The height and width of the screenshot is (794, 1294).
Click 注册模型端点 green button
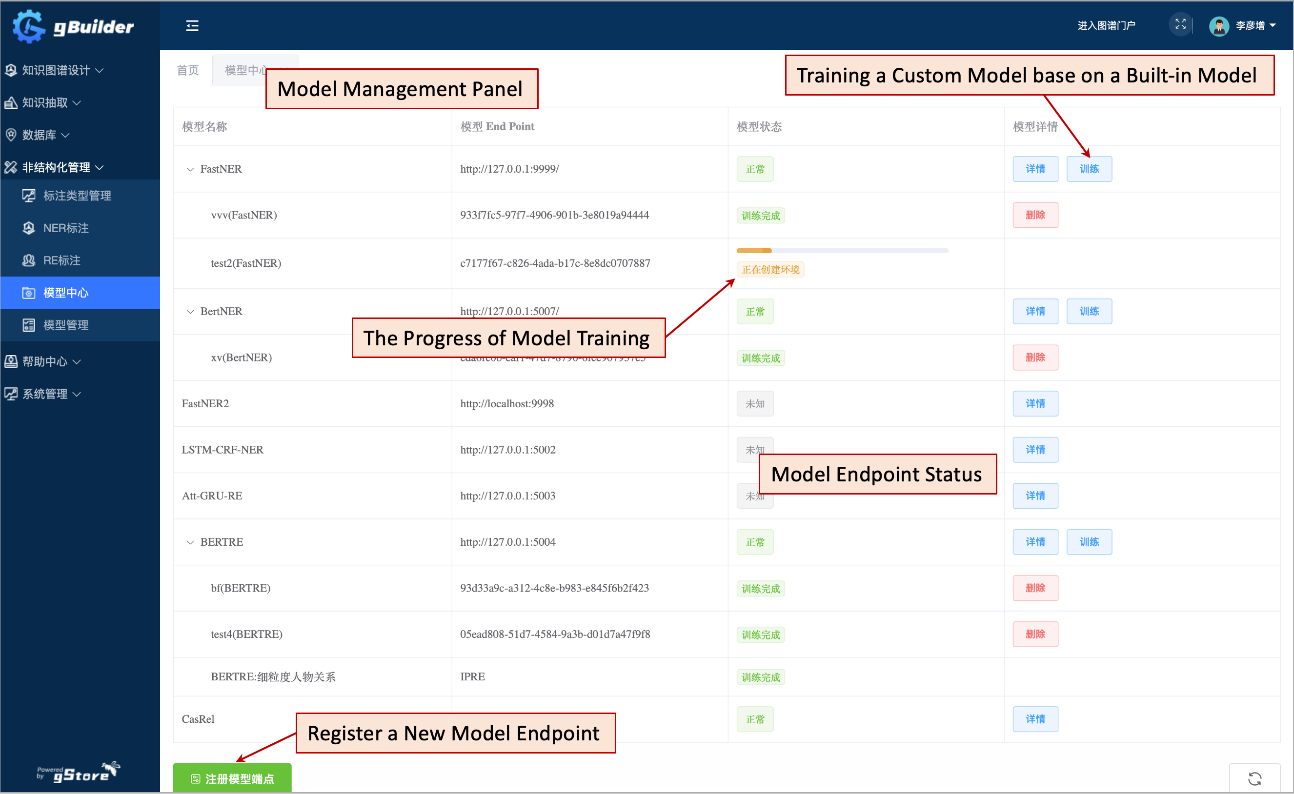click(x=232, y=778)
